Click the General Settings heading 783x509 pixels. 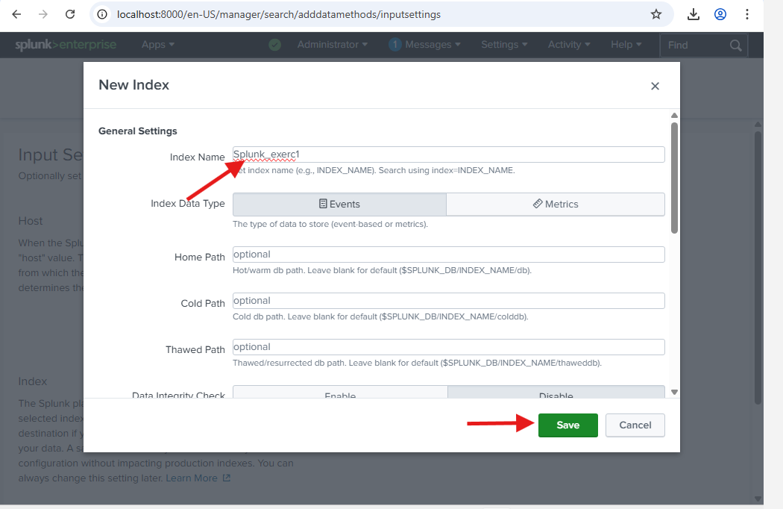[x=138, y=131]
